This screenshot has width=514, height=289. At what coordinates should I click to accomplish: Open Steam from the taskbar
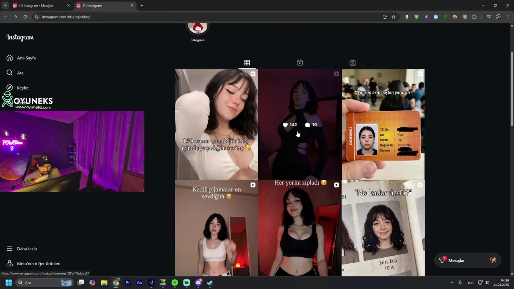(x=210, y=283)
